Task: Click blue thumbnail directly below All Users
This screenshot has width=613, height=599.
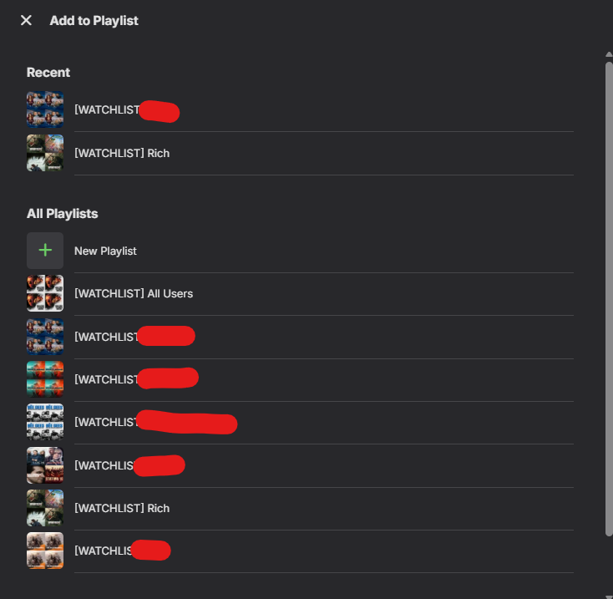Action: 45,337
